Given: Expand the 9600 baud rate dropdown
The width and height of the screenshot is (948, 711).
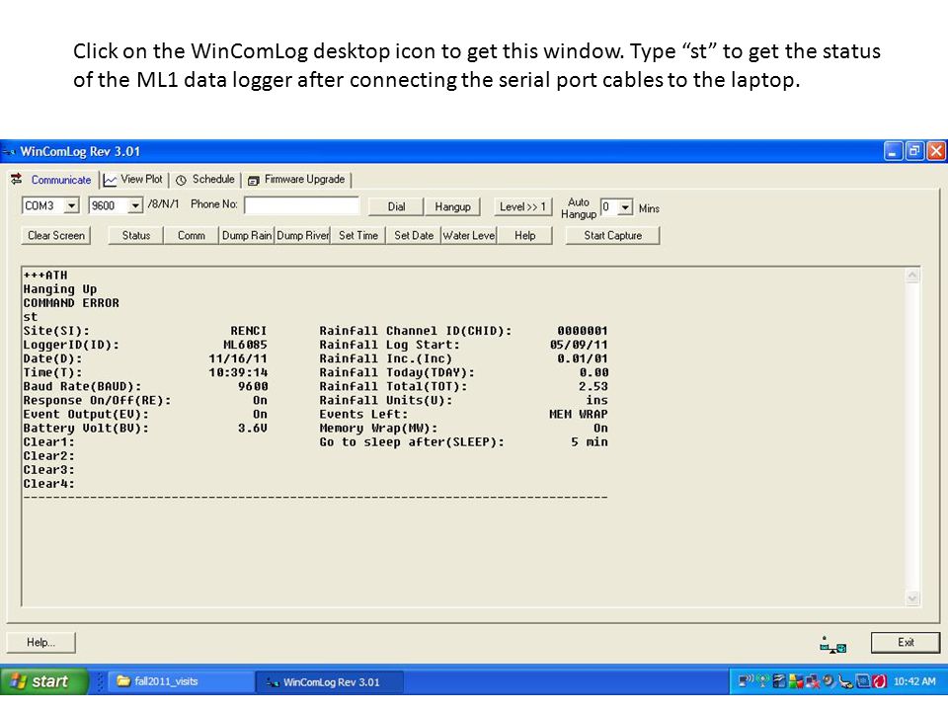Looking at the screenshot, I should coord(135,205).
